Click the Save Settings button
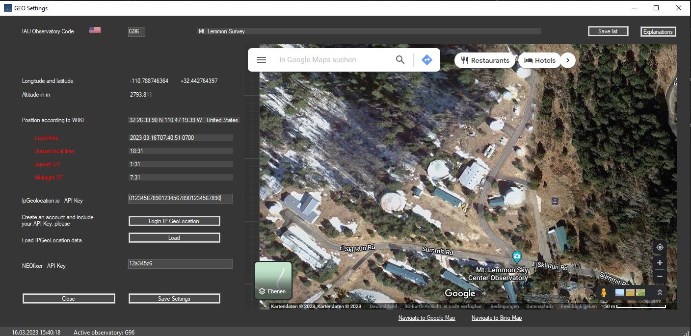The width and height of the screenshot is (691, 336). pos(174,298)
